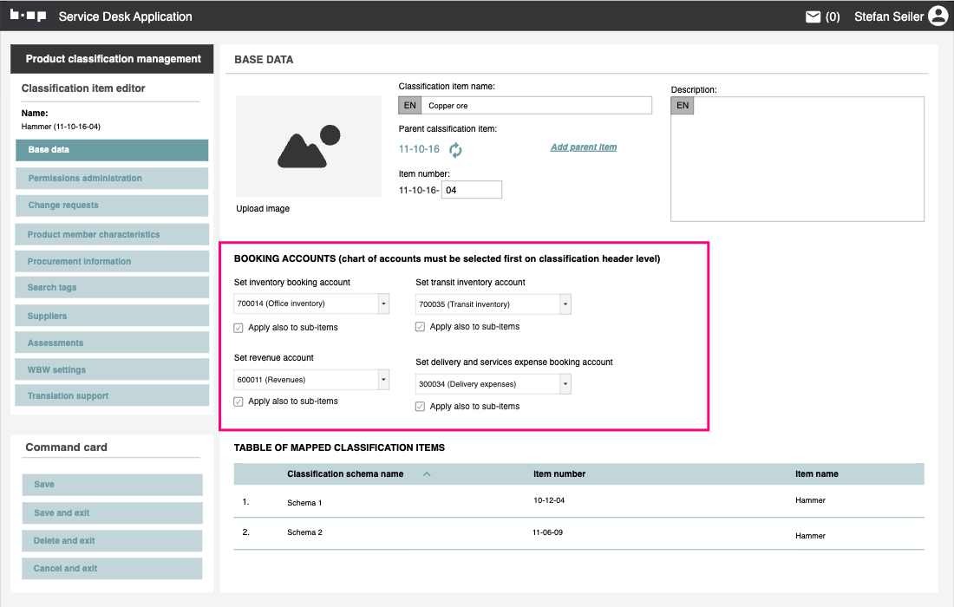Open the revenue account dropdown

(383, 380)
